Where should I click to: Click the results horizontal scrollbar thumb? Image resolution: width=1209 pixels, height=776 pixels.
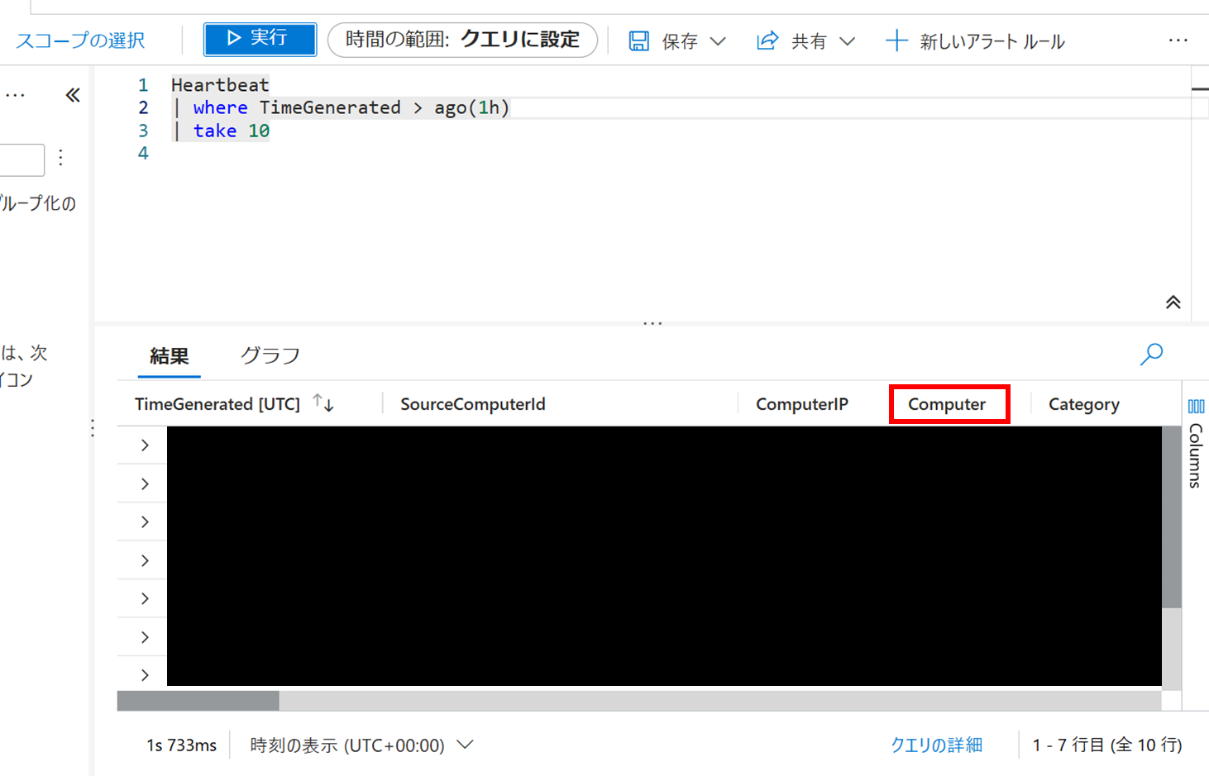[x=198, y=701]
